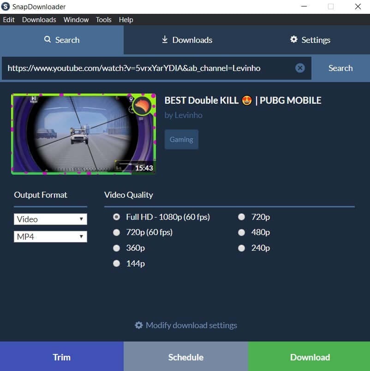The height and width of the screenshot is (371, 370).
Task: Open the Downloads menu in menu bar
Action: coord(39,20)
